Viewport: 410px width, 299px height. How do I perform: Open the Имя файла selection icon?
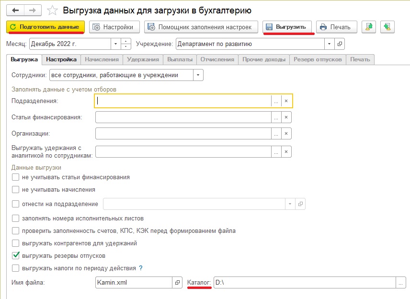pyautogui.click(x=177, y=282)
